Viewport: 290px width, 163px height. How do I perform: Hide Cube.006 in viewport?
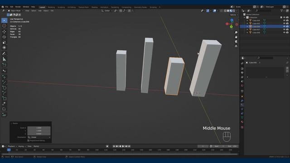pos(284,26)
